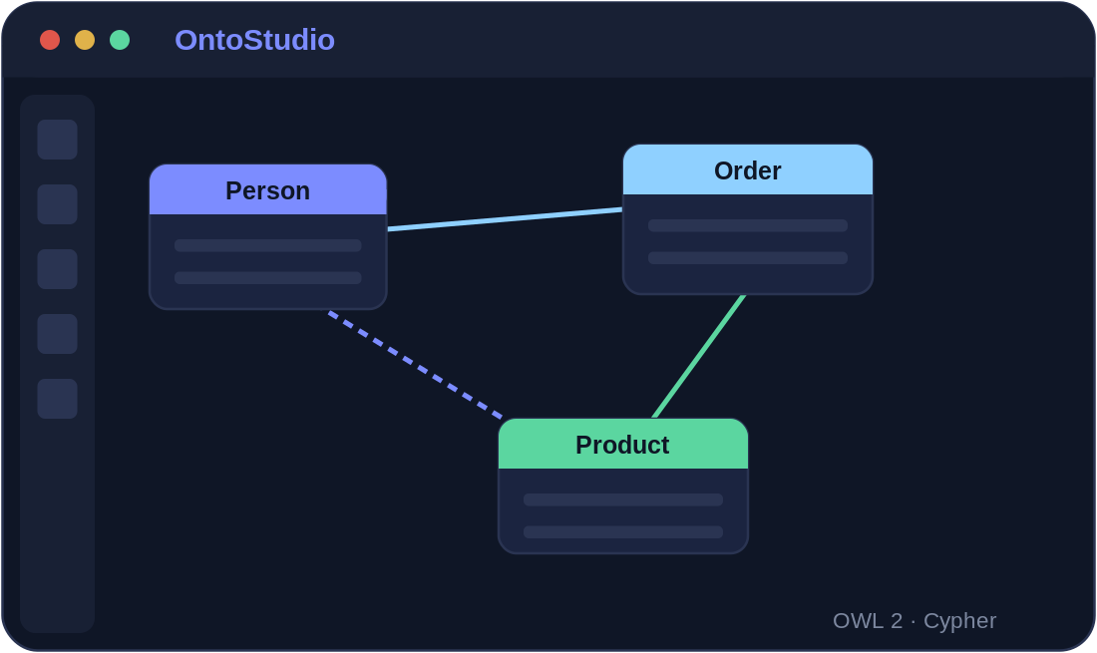1097x653 pixels.
Task: Select the dashed Person–Product relation line
Action: tap(416, 365)
